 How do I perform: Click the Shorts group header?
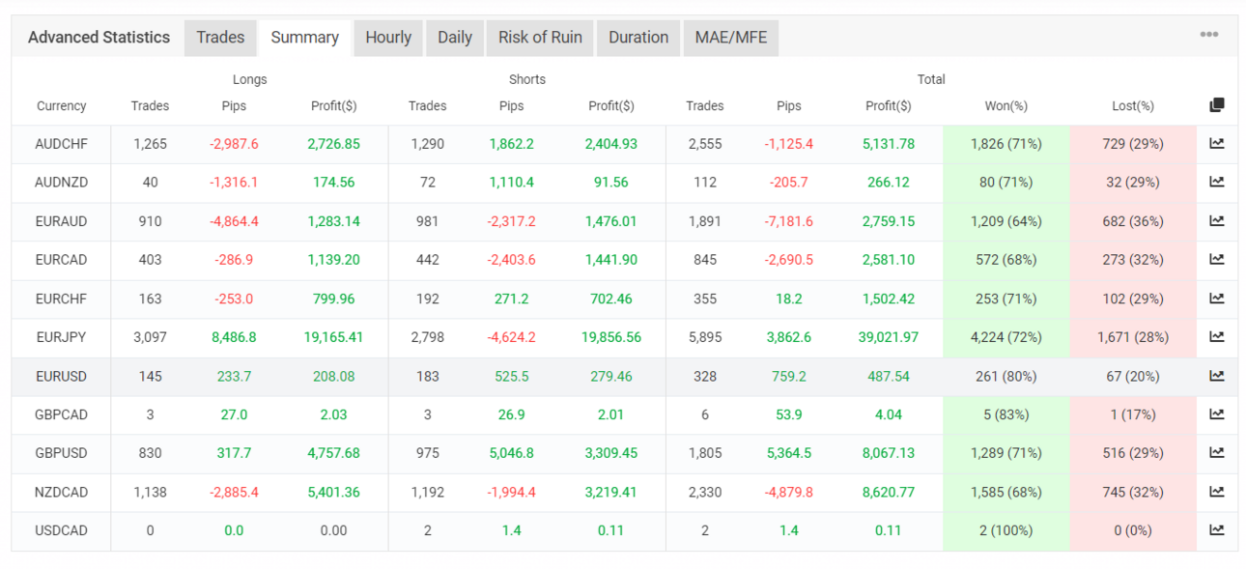[527, 79]
